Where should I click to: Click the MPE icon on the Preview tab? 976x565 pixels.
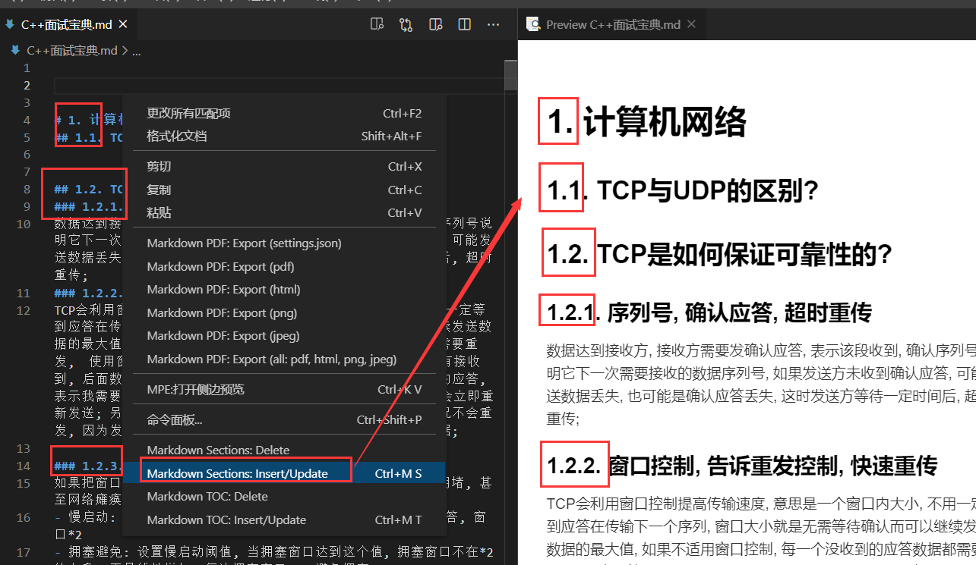click(532, 24)
